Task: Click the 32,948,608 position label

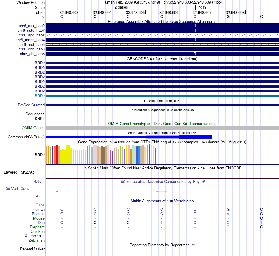Action: tap(235, 12)
